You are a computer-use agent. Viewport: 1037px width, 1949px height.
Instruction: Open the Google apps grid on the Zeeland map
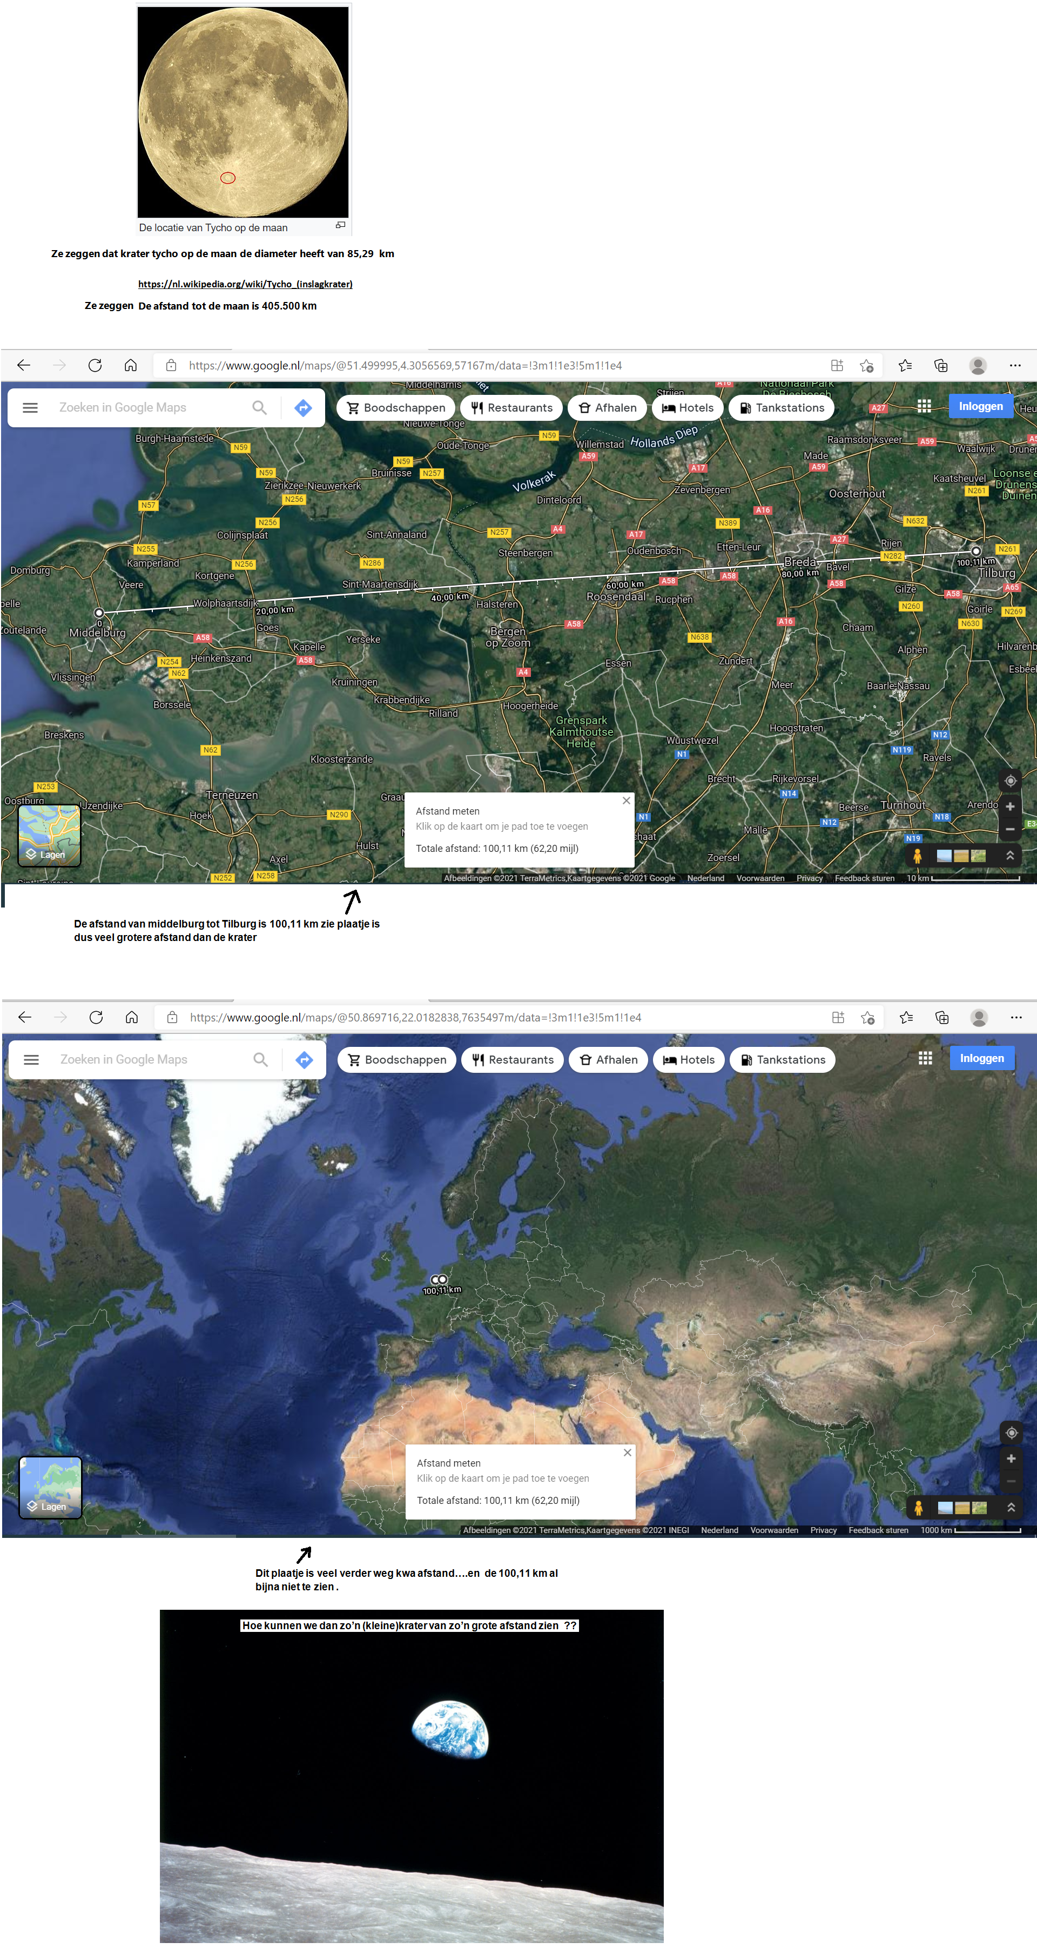click(924, 406)
